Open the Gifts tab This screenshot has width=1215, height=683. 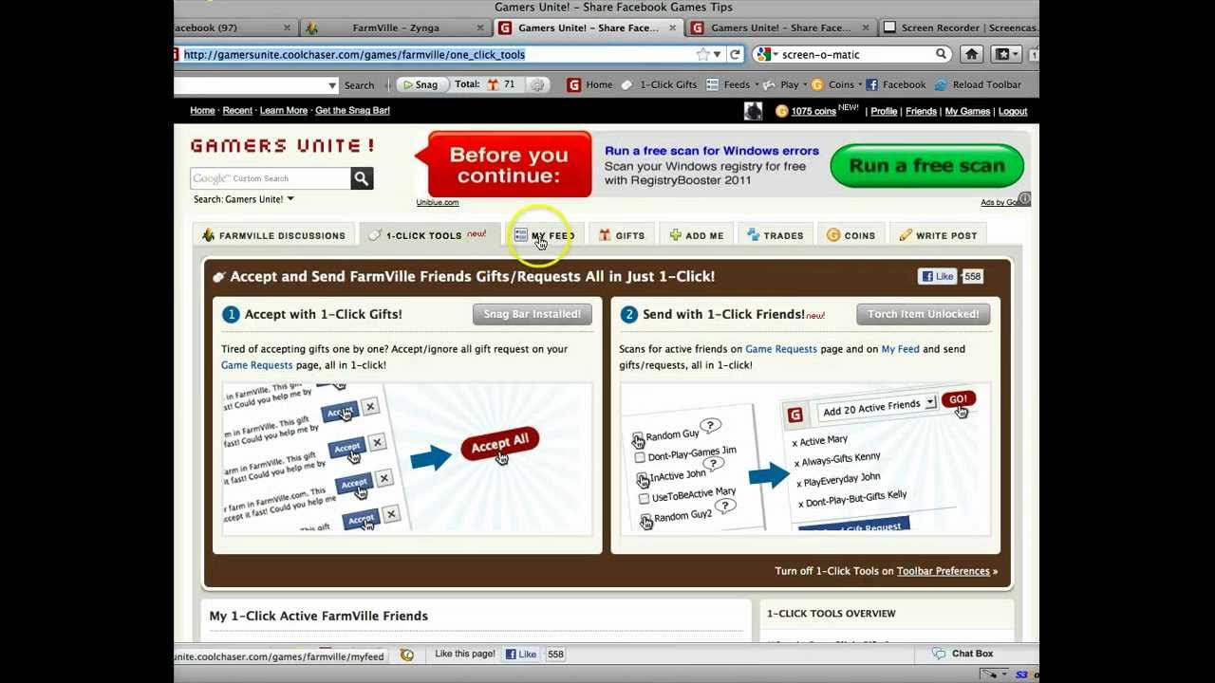(x=622, y=235)
